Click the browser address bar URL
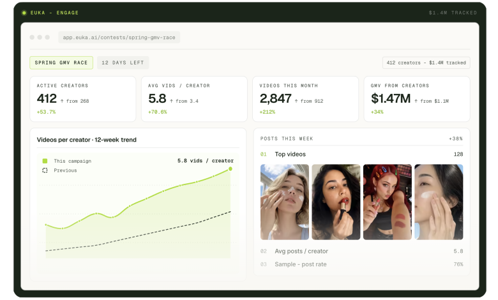The image size is (498, 300). click(x=119, y=38)
